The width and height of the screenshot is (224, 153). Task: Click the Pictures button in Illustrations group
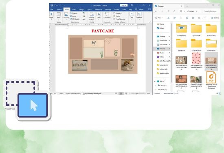[66, 16]
